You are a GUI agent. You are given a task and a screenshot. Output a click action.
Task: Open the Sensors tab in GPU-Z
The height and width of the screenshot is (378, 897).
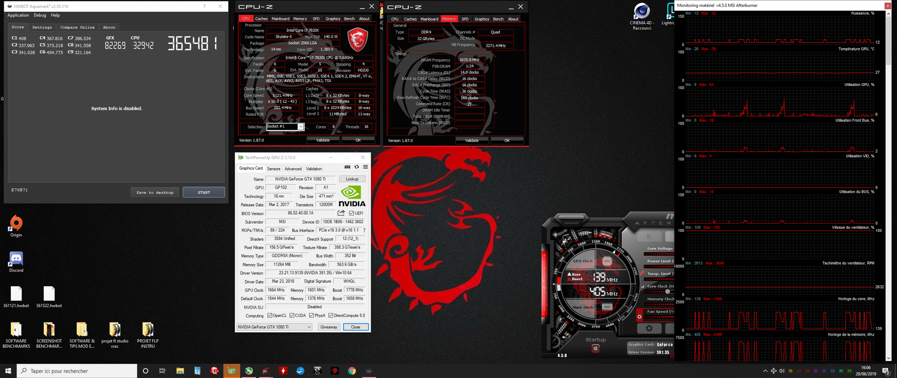pyautogui.click(x=274, y=169)
